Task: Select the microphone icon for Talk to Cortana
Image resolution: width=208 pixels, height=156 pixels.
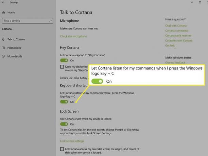Action: pyautogui.click(x=3, y=39)
